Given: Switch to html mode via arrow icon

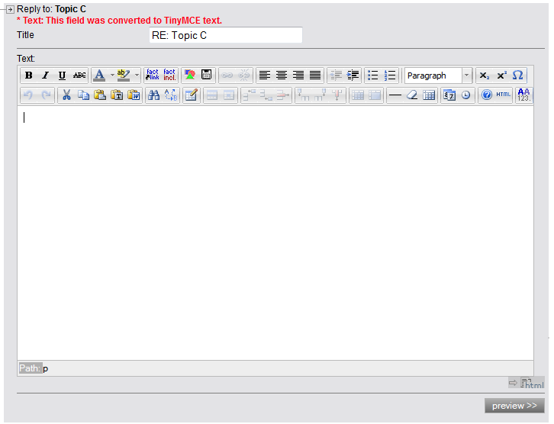Looking at the screenshot, I should pyautogui.click(x=527, y=383).
